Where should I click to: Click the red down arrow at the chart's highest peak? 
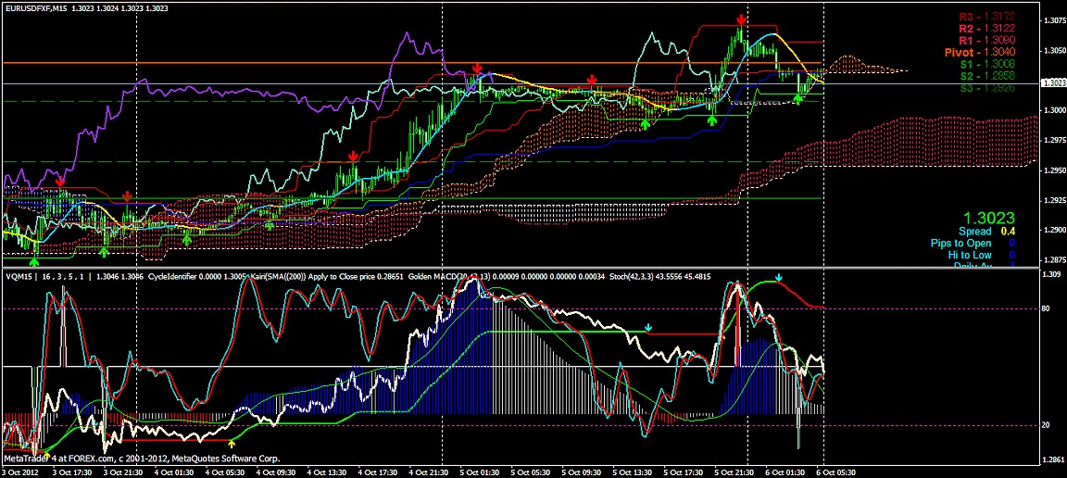click(741, 19)
